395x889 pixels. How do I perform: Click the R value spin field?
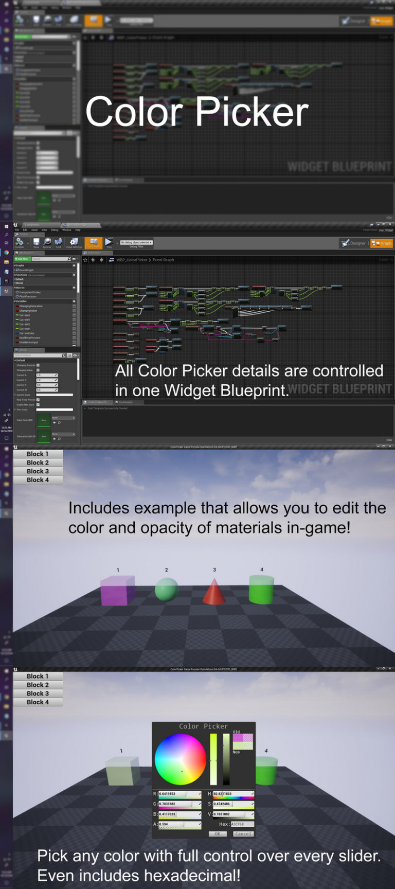coord(180,794)
